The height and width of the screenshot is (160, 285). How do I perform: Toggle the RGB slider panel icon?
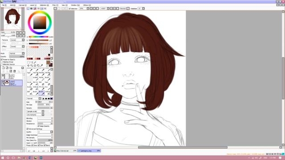pyautogui.click(x=32, y=8)
